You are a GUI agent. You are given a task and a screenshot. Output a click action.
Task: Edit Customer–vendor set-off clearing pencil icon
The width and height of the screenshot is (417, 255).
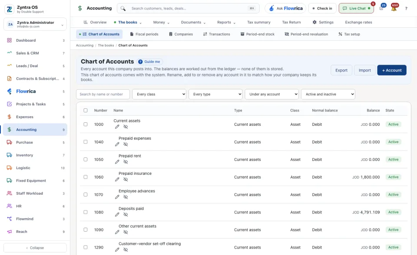117,249
